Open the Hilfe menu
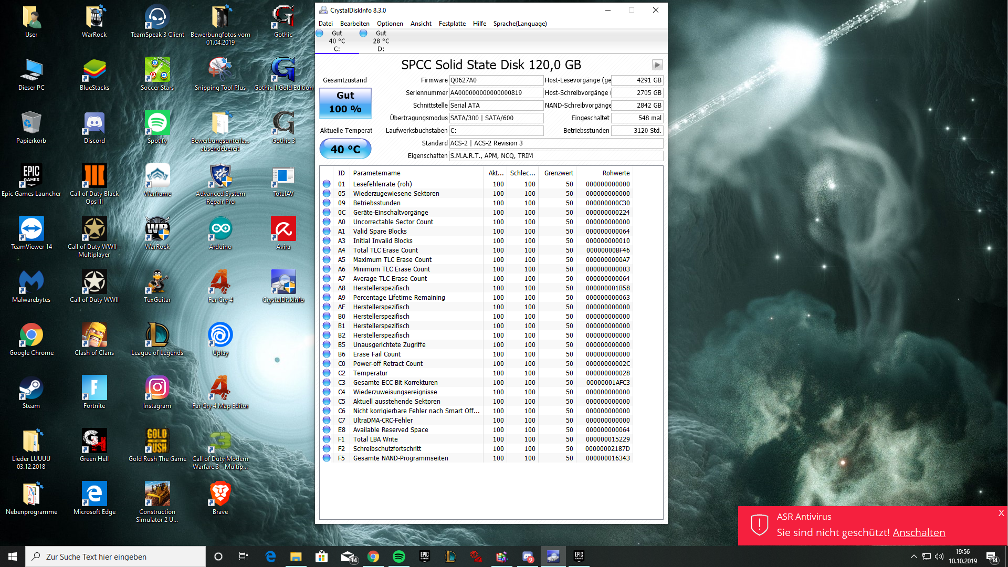Screen dimensions: 1008x567 pyautogui.click(x=479, y=24)
